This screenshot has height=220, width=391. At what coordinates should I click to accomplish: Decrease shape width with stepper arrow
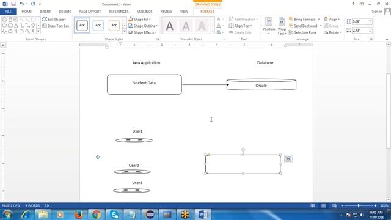click(x=370, y=32)
